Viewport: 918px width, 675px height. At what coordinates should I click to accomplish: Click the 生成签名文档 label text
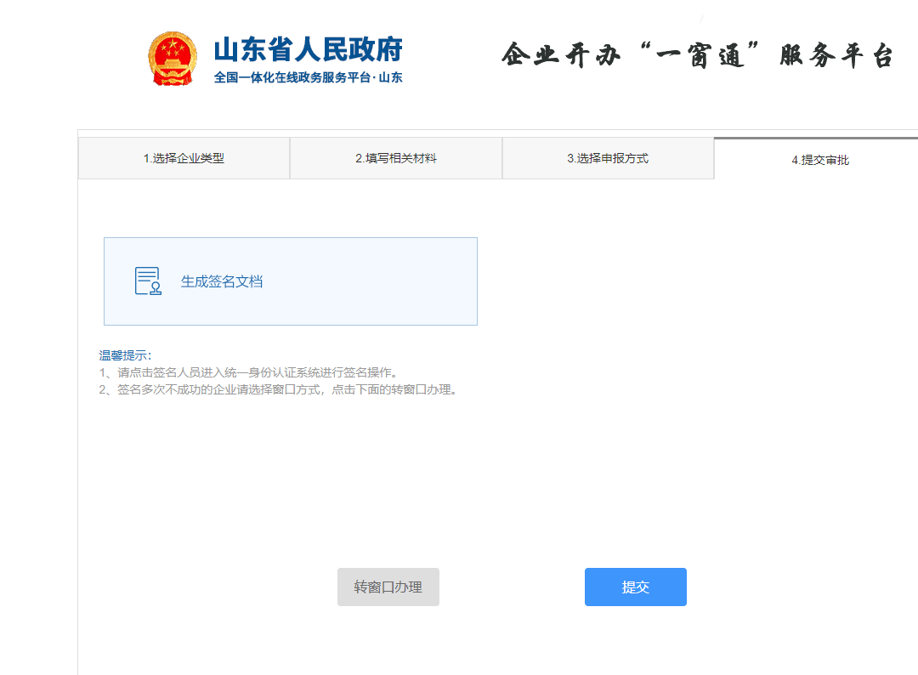(222, 281)
